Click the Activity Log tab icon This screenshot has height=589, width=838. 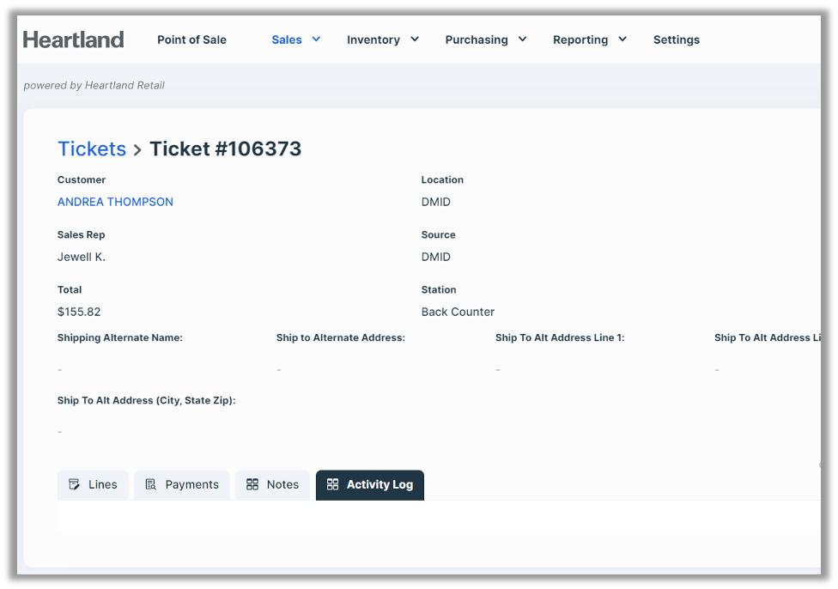pyautogui.click(x=333, y=484)
